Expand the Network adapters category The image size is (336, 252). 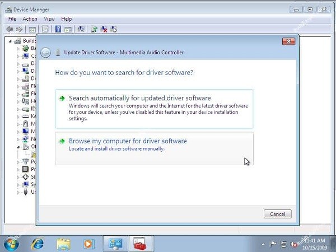18,139
